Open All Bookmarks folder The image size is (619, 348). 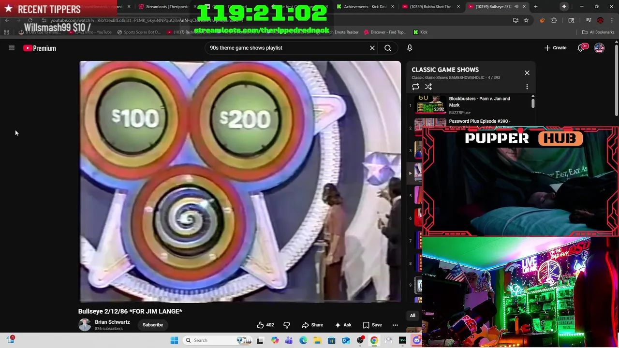tap(598, 32)
